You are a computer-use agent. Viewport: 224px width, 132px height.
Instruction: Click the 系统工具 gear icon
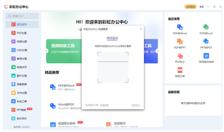point(13,101)
